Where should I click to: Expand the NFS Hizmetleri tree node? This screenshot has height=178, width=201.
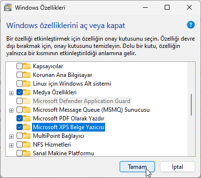[11, 145]
